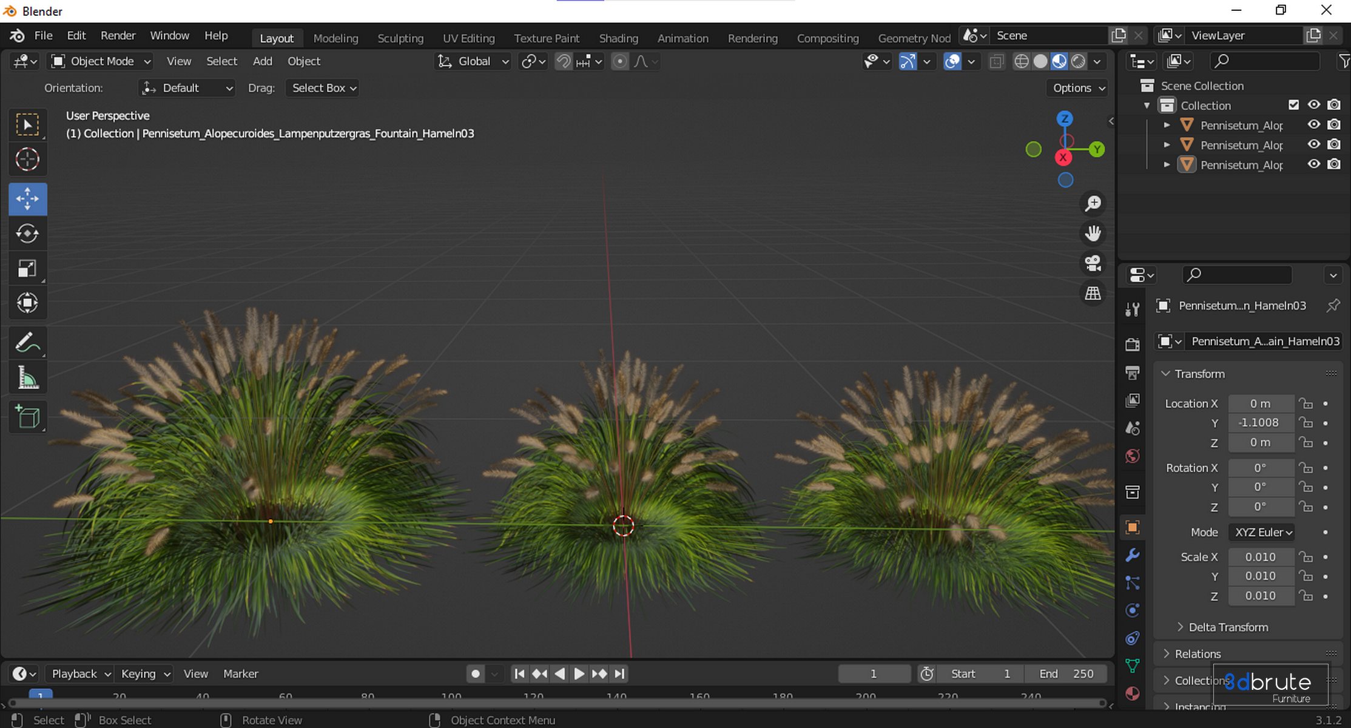Open the Modifier properties wrench tab
This screenshot has width=1351, height=728.
(1132, 555)
